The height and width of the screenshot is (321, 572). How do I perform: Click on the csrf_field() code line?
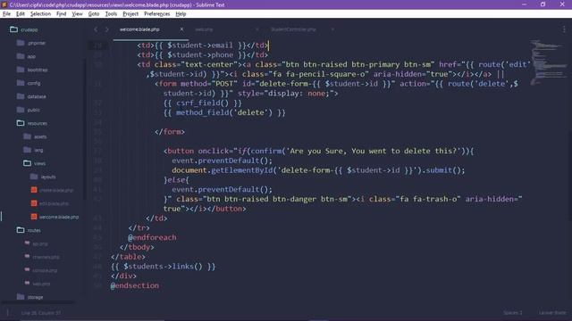pyautogui.click(x=203, y=103)
